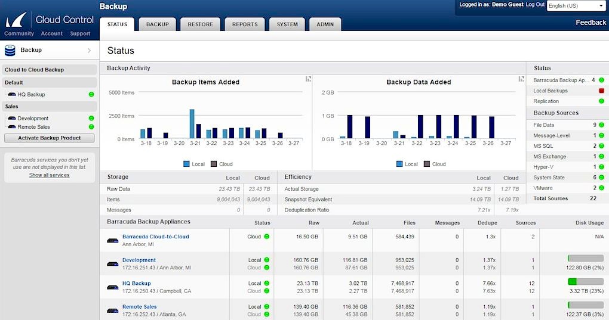Click the Backup database stack icon
Screen dimensions: 609x320
pyautogui.click(x=10, y=51)
